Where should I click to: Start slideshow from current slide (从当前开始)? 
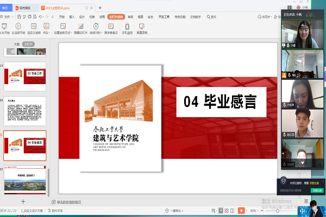click(19, 25)
